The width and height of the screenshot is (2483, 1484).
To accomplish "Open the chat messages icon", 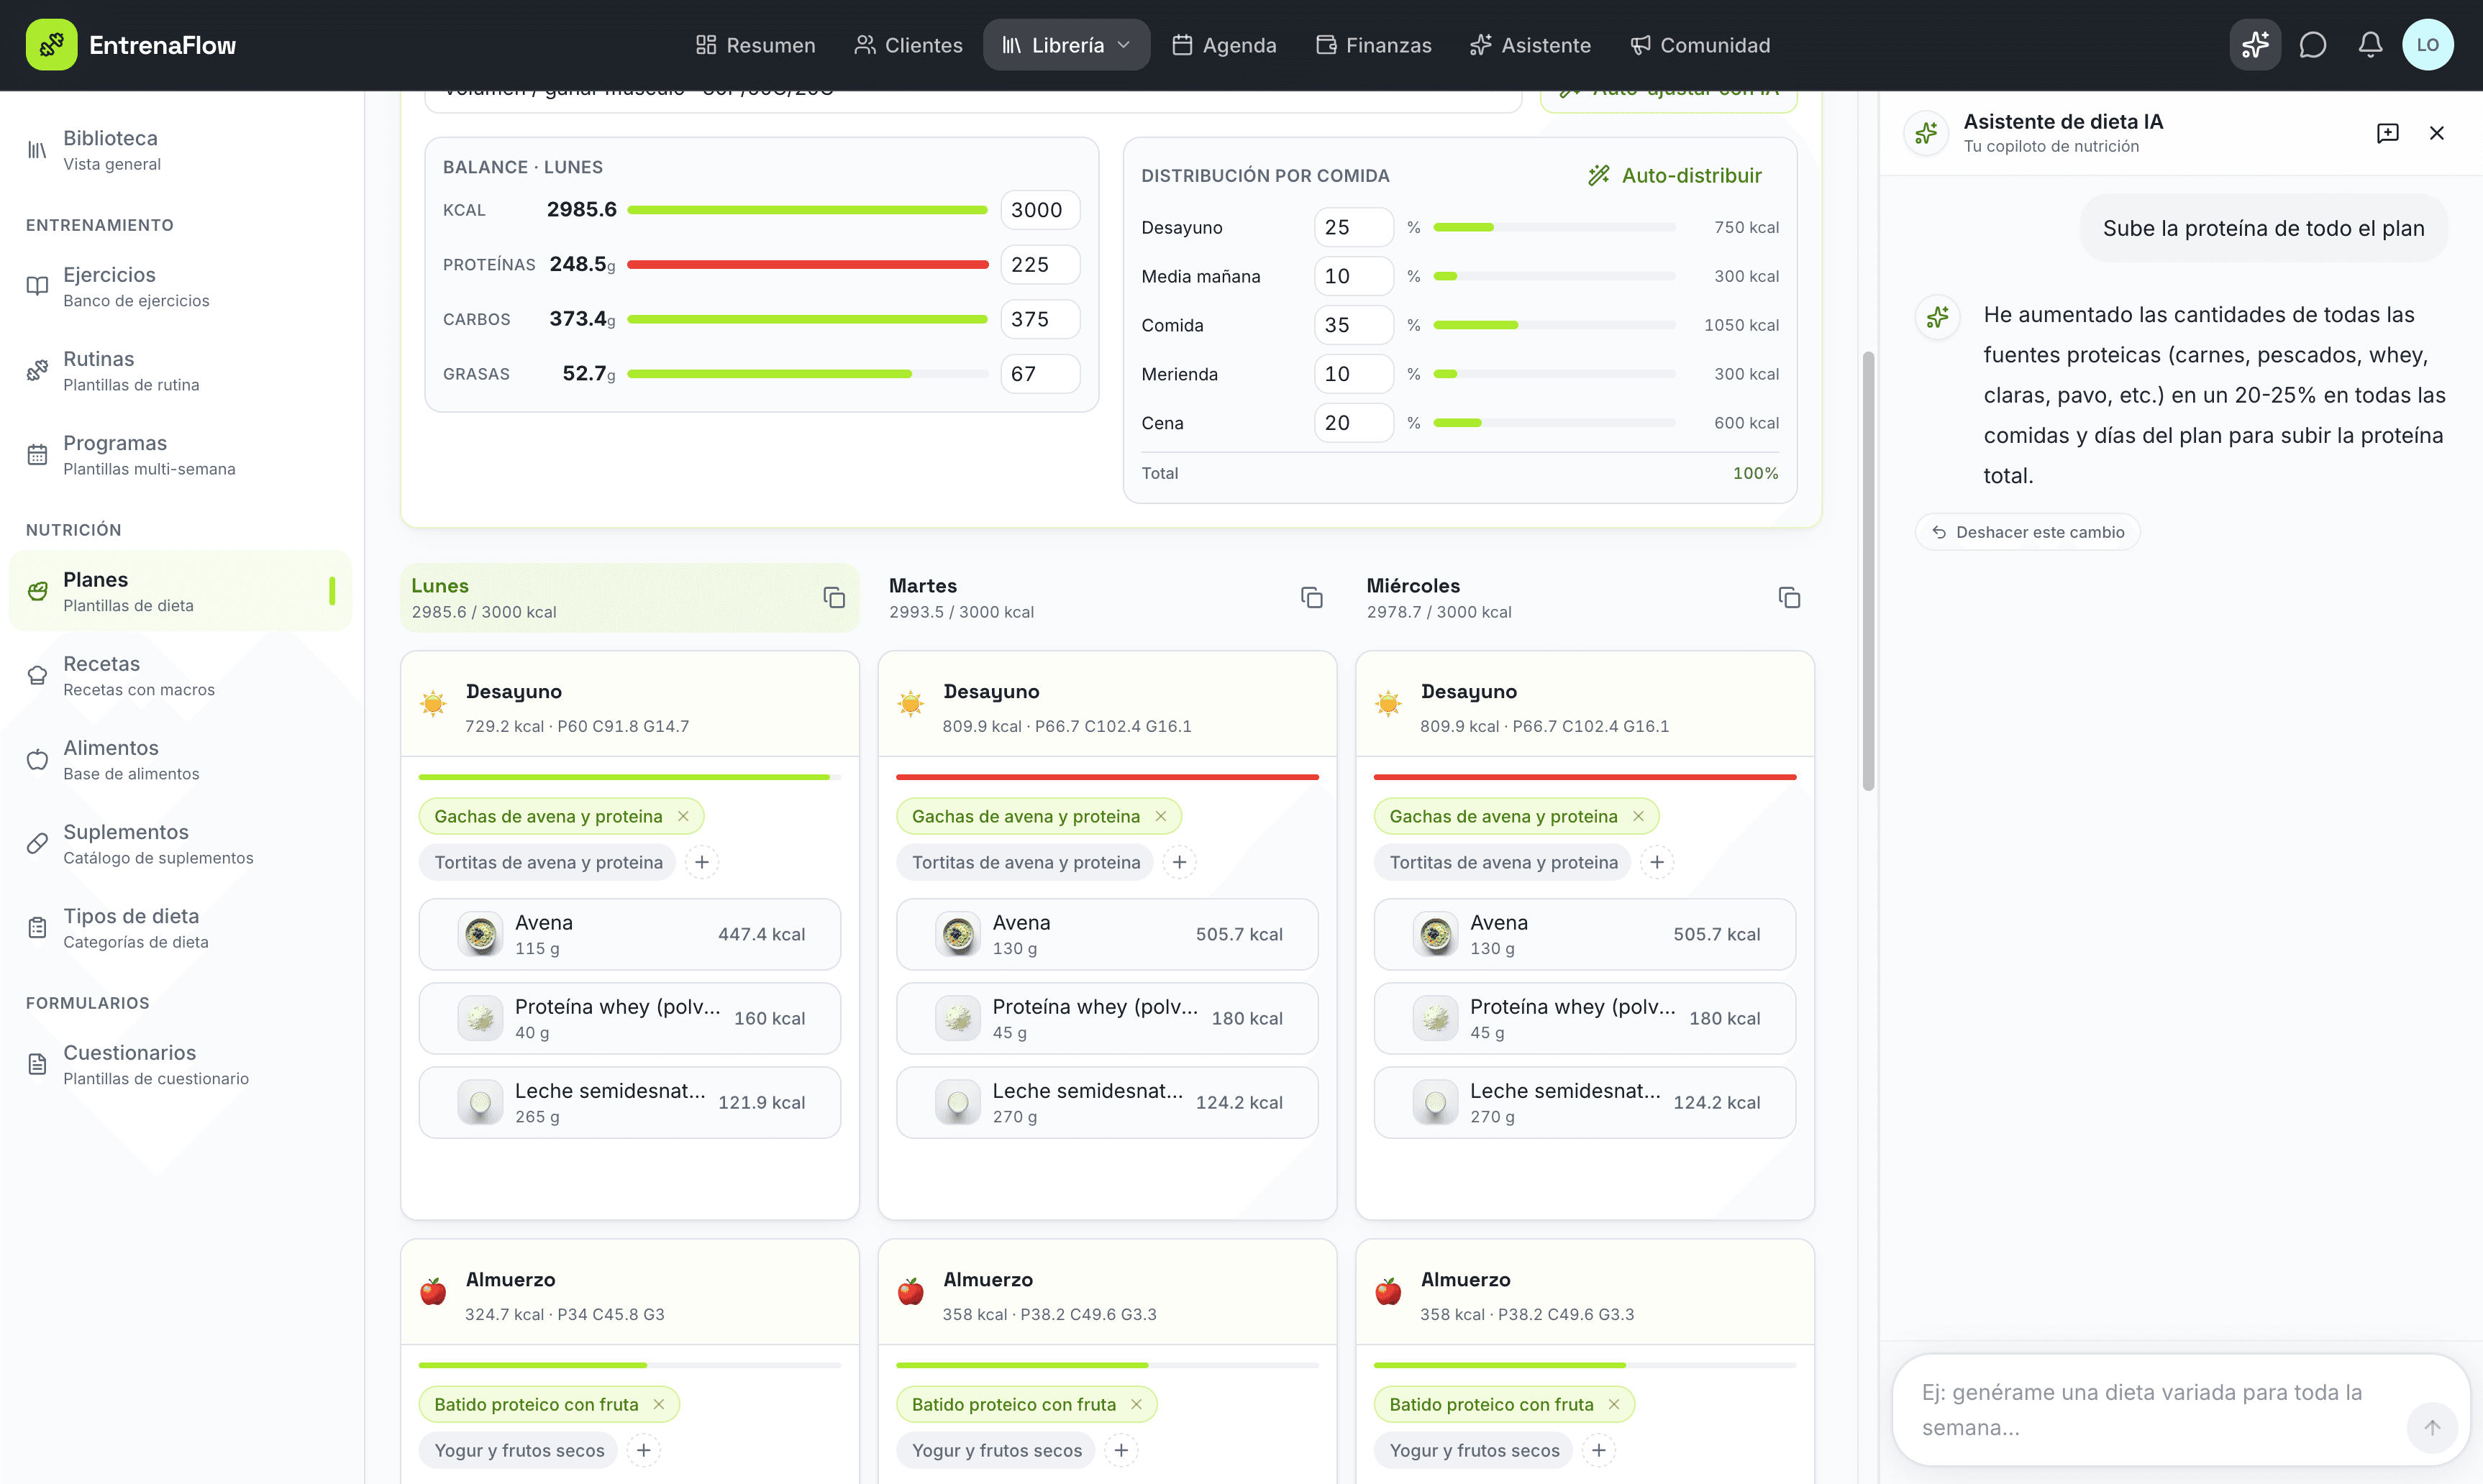I will click(2312, 45).
